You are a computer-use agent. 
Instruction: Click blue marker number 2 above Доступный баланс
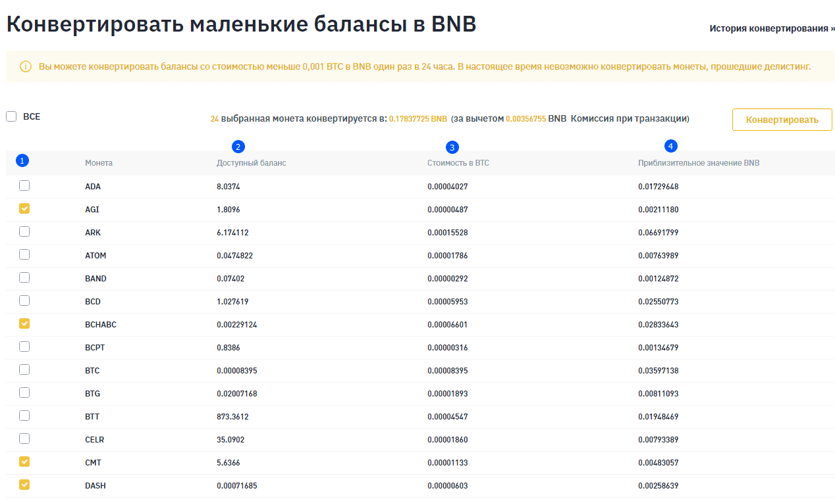tap(238, 147)
